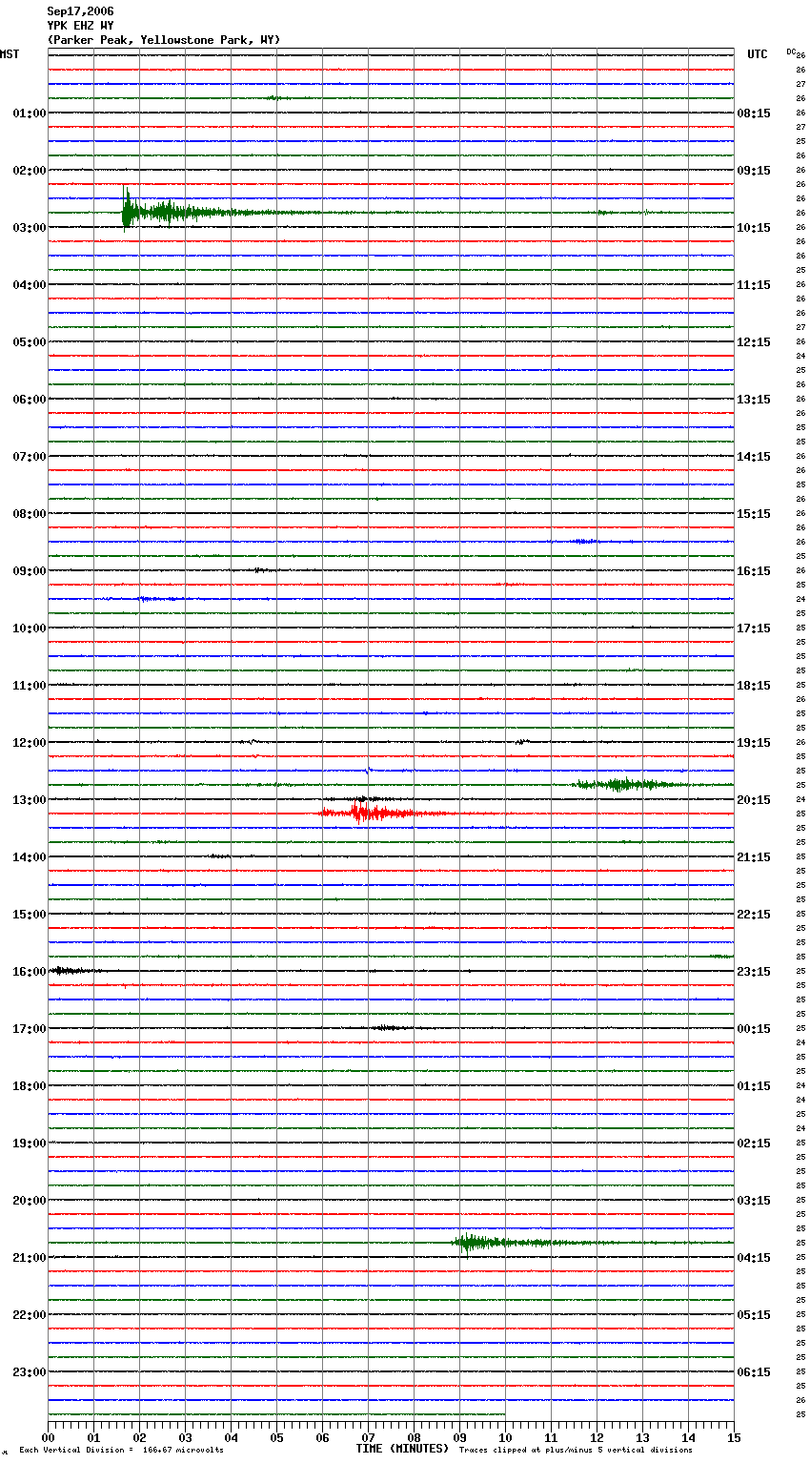Click the 14:15 UTC time label

coord(754,457)
